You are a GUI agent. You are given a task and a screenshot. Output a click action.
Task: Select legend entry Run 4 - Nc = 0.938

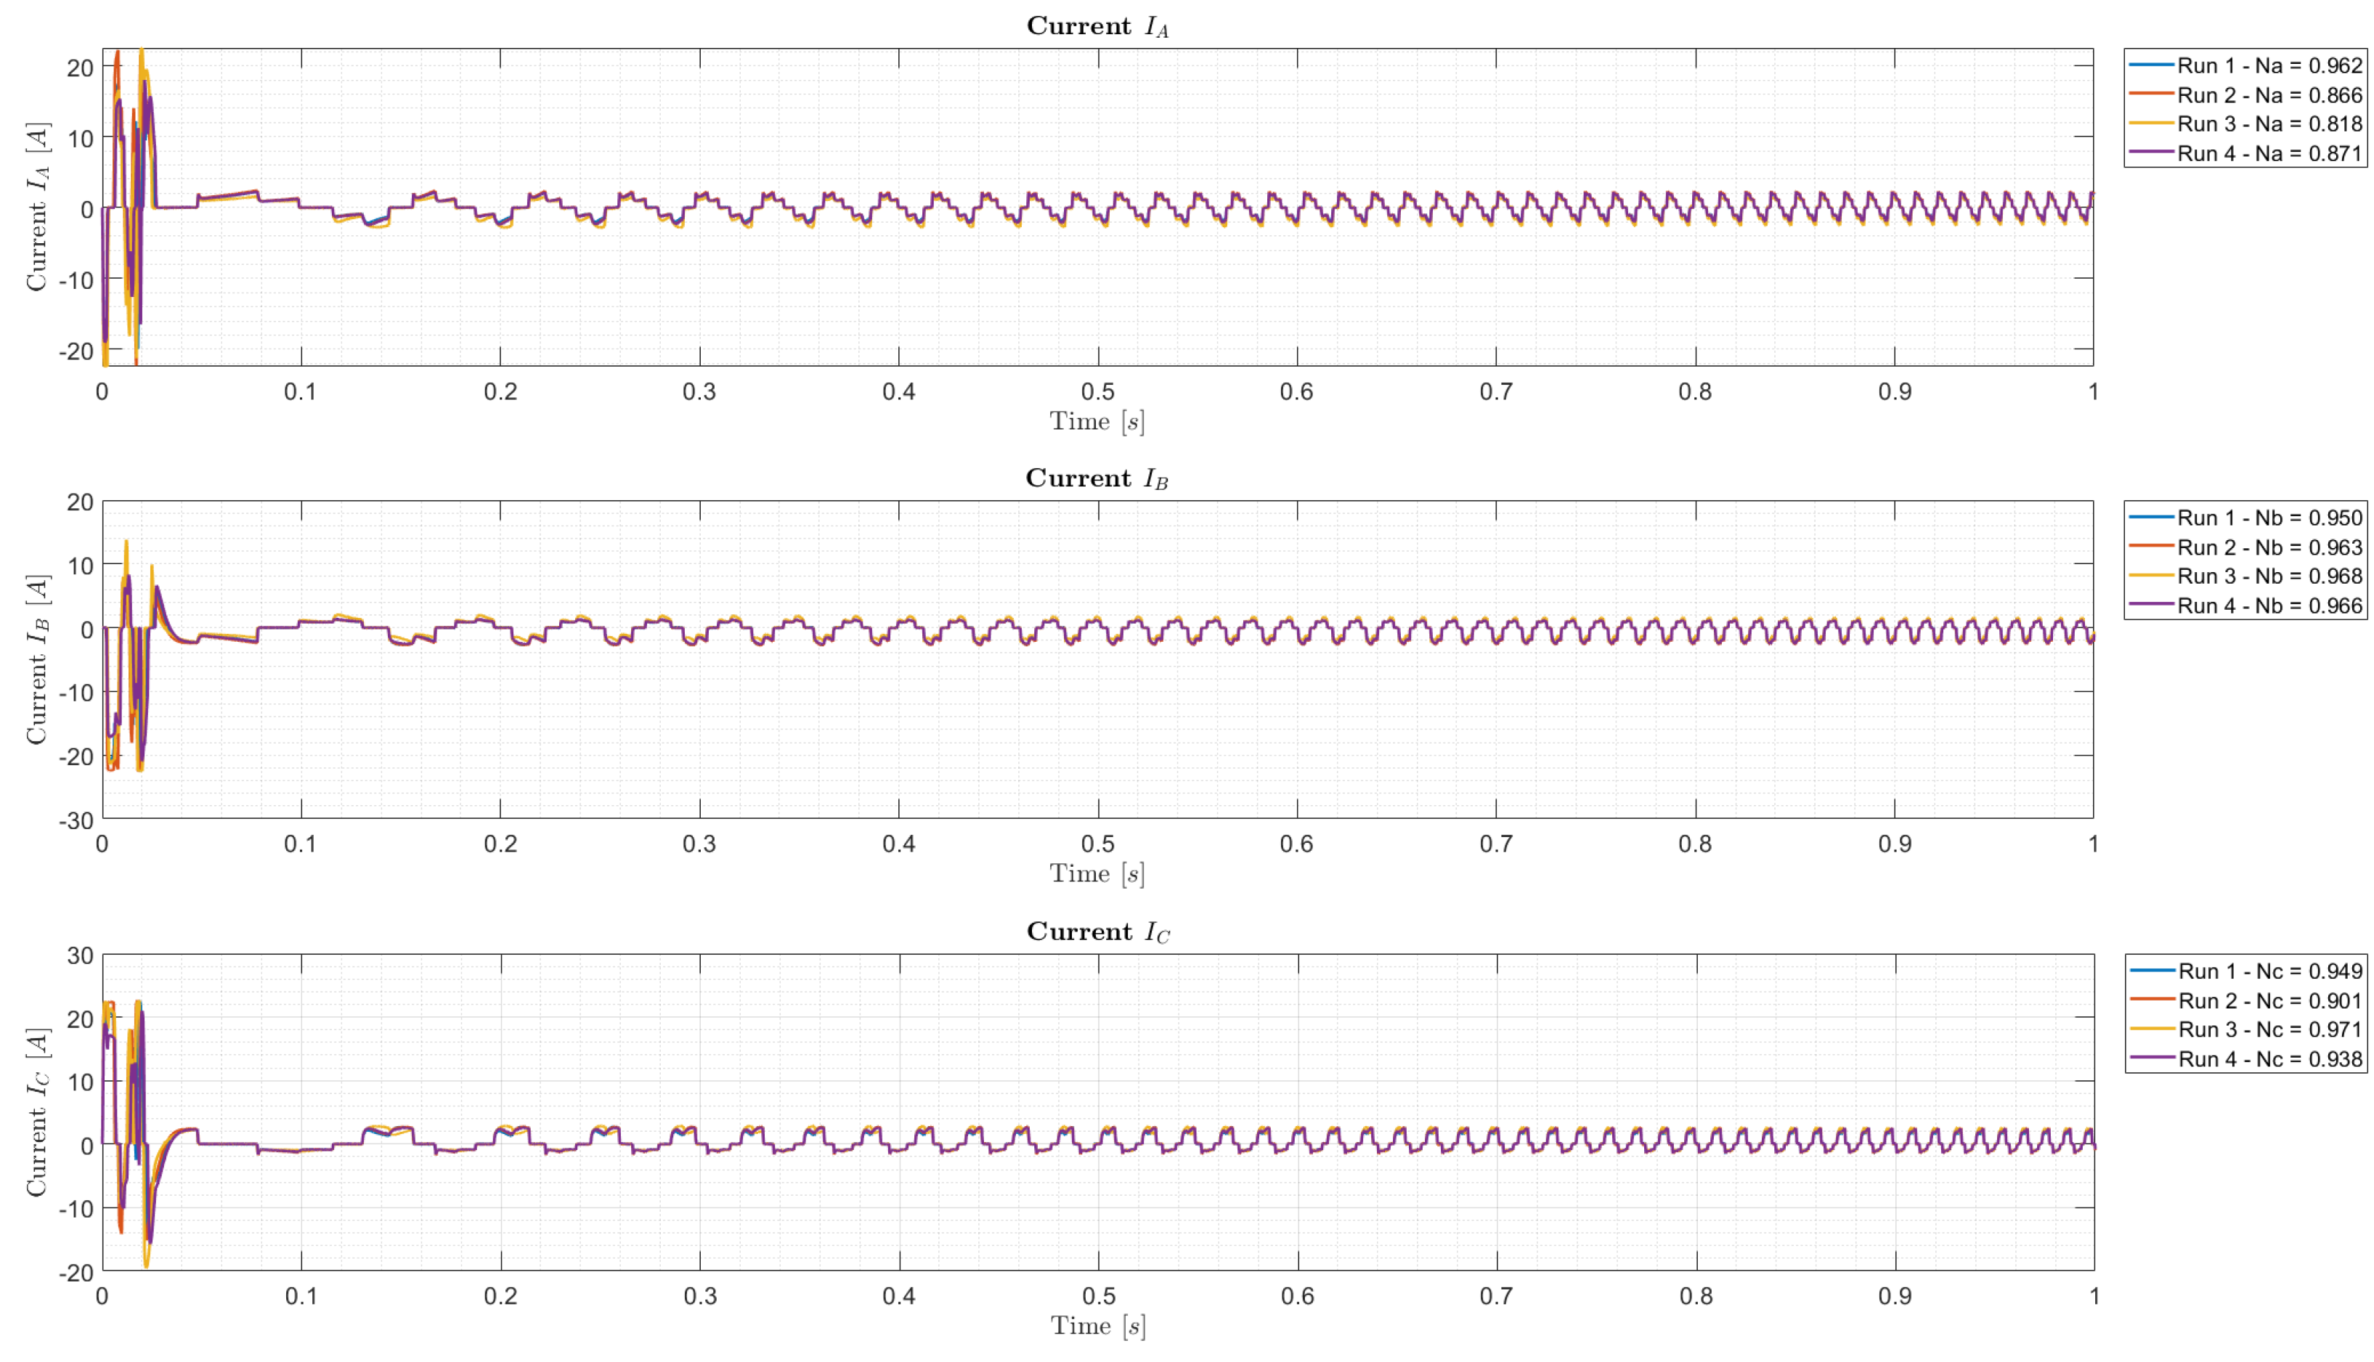[2269, 1059]
